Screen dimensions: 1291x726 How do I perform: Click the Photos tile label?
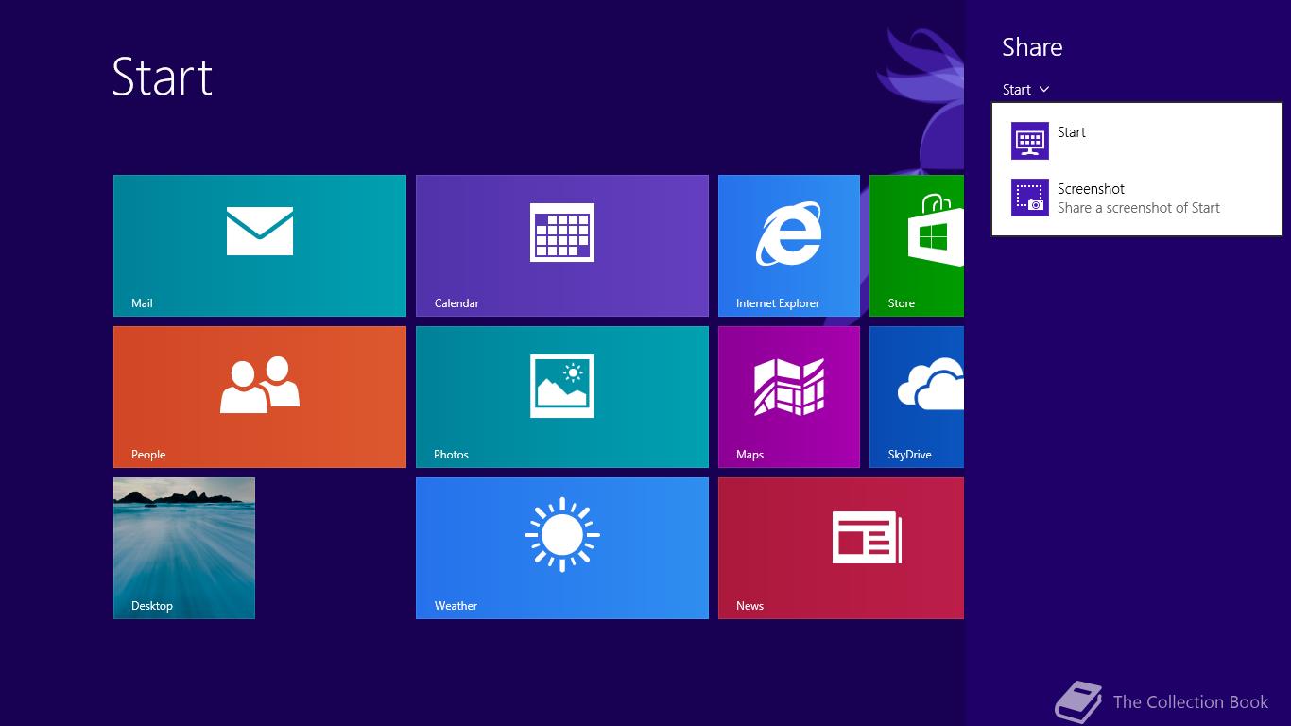451,455
